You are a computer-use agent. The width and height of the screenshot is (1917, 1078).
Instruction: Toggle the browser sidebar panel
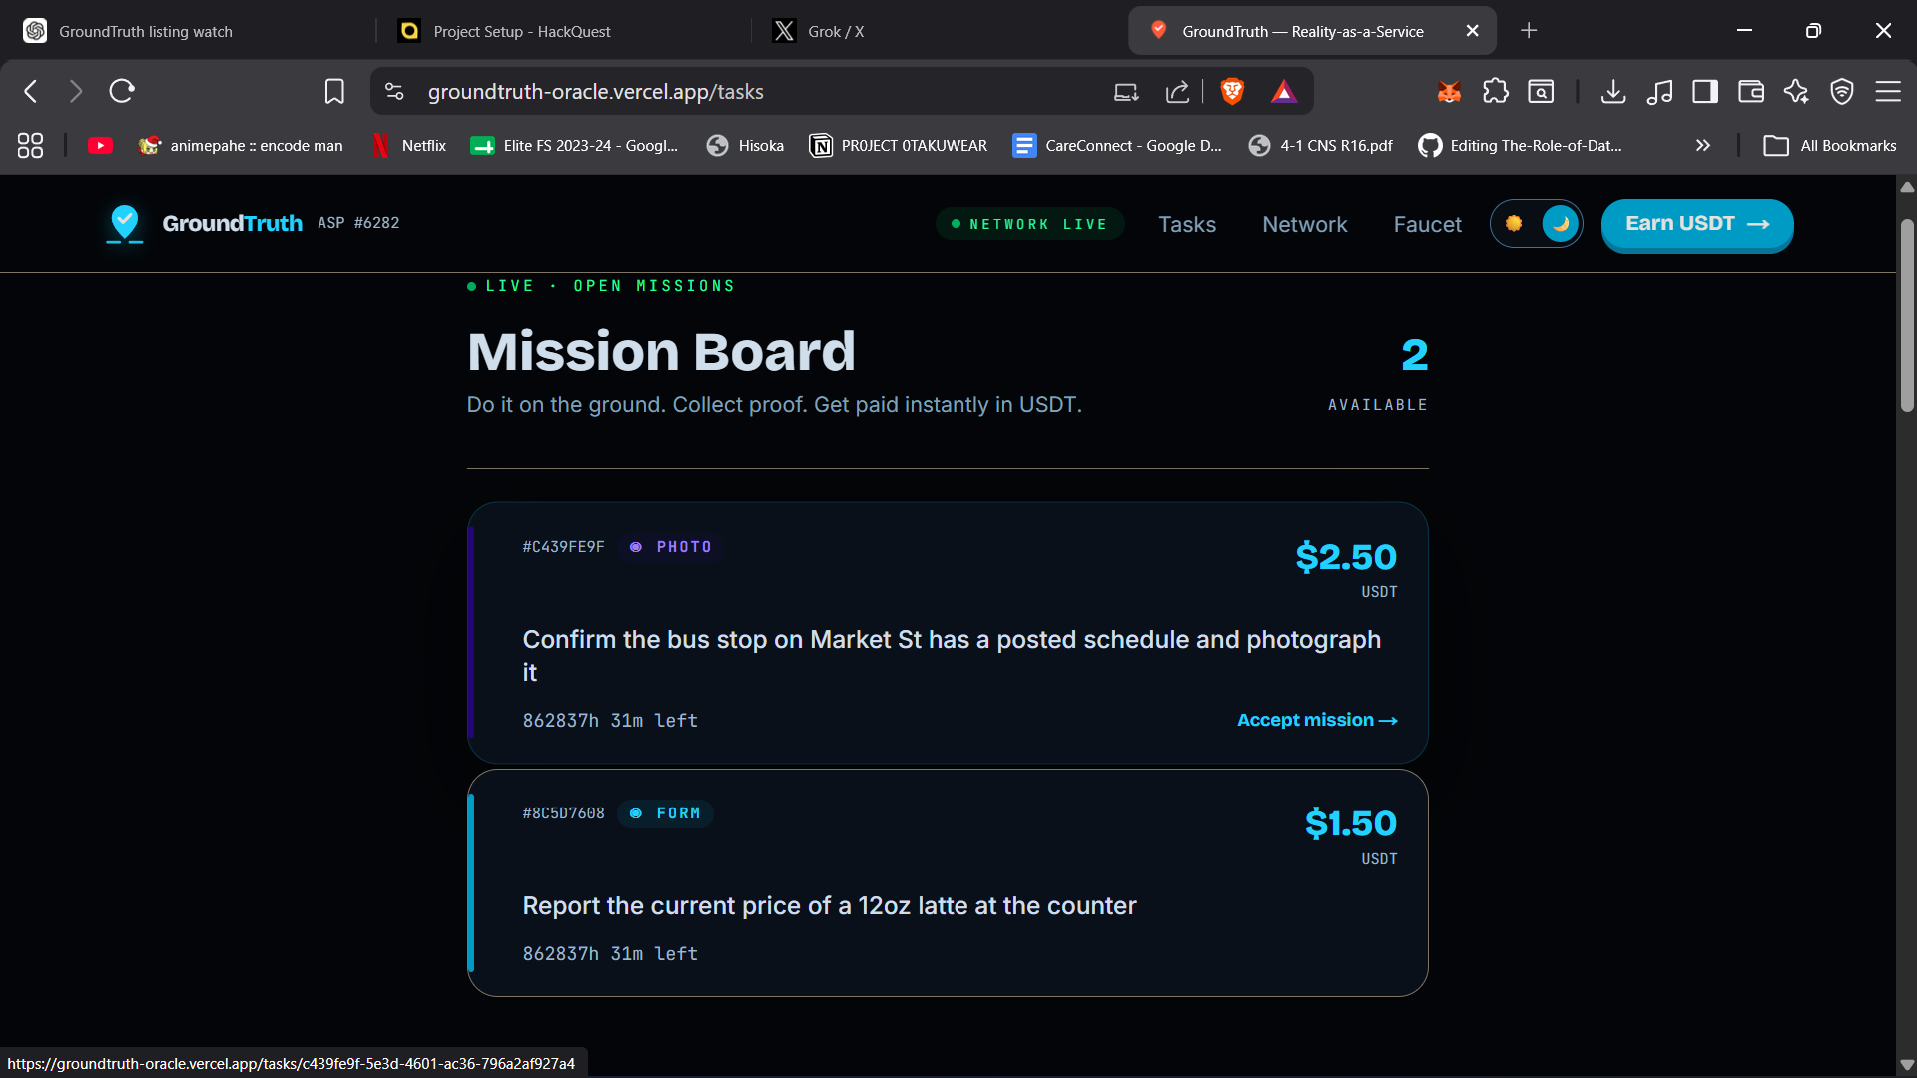point(1704,92)
